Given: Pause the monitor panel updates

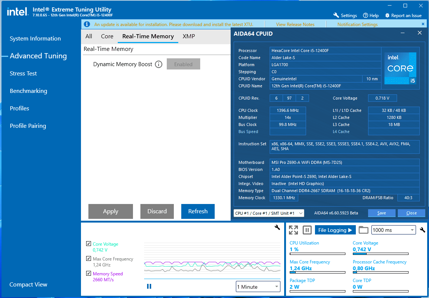Looking at the screenshot, I should click(x=307, y=230).
